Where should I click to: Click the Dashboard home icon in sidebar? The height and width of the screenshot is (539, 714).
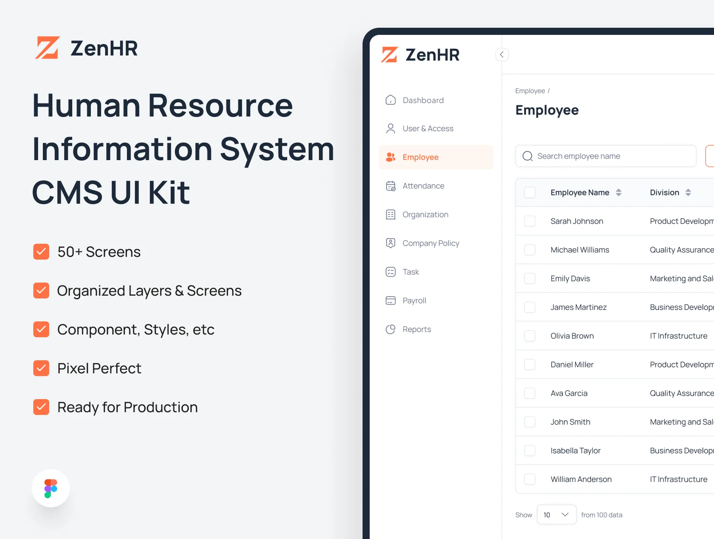click(x=391, y=100)
